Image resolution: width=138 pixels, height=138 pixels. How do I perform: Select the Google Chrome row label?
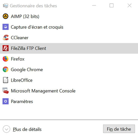pos(27,70)
